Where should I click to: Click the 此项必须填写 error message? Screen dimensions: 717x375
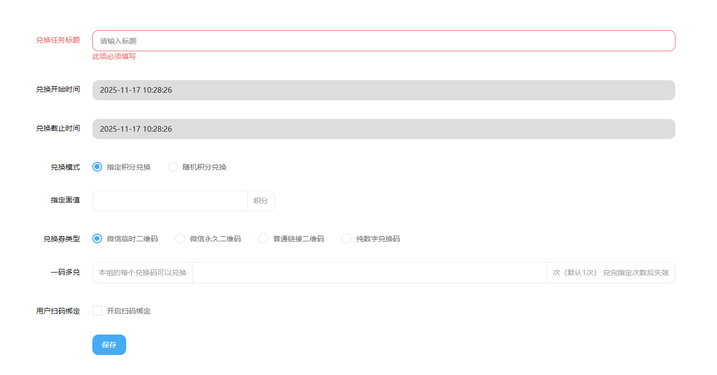point(113,56)
